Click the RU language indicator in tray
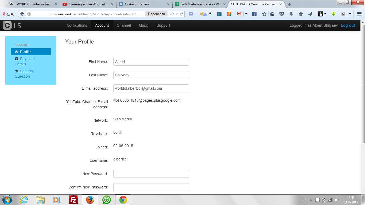 click(304, 199)
